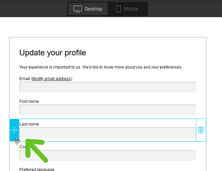Switch to the Mobile preview tab
The image size is (222, 171).
click(127, 9)
